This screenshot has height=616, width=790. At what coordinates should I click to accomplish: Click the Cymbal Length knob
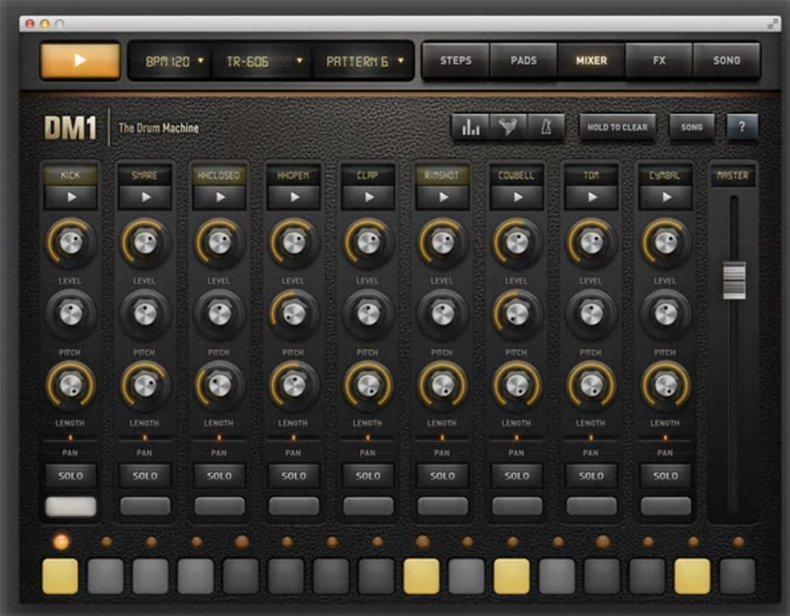point(665,385)
